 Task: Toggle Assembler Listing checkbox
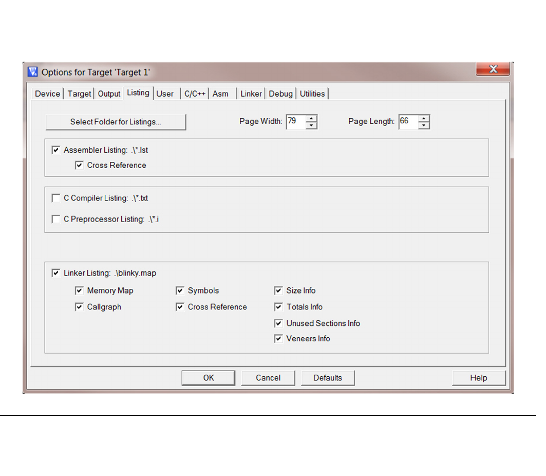click(55, 150)
